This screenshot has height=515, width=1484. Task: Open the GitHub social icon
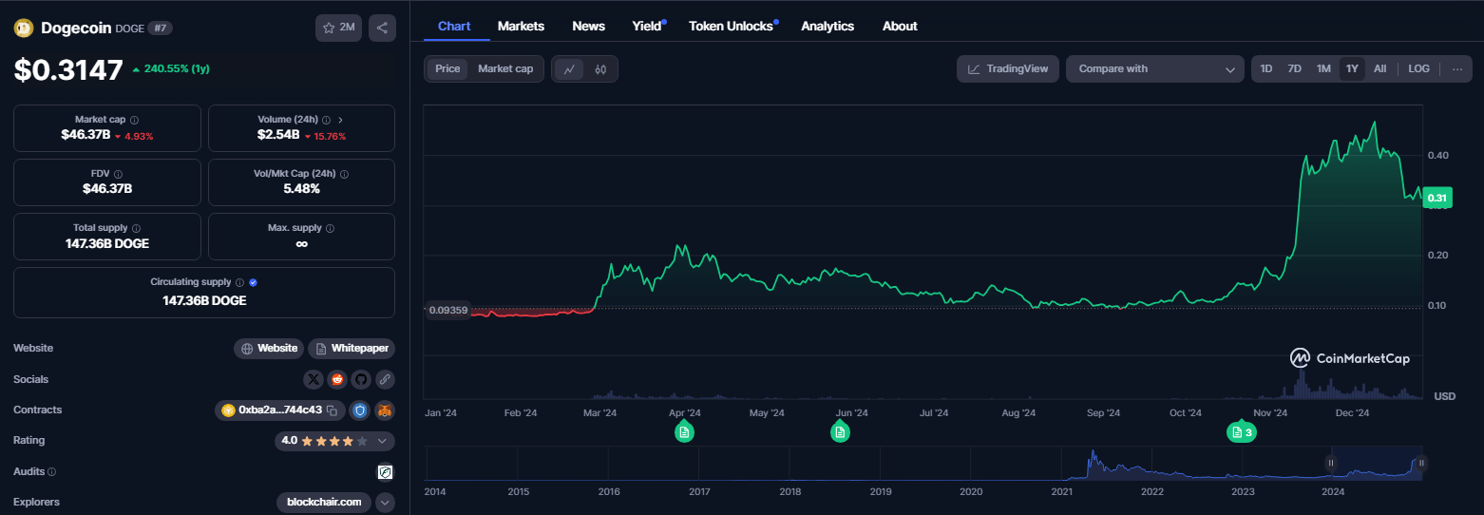point(361,379)
